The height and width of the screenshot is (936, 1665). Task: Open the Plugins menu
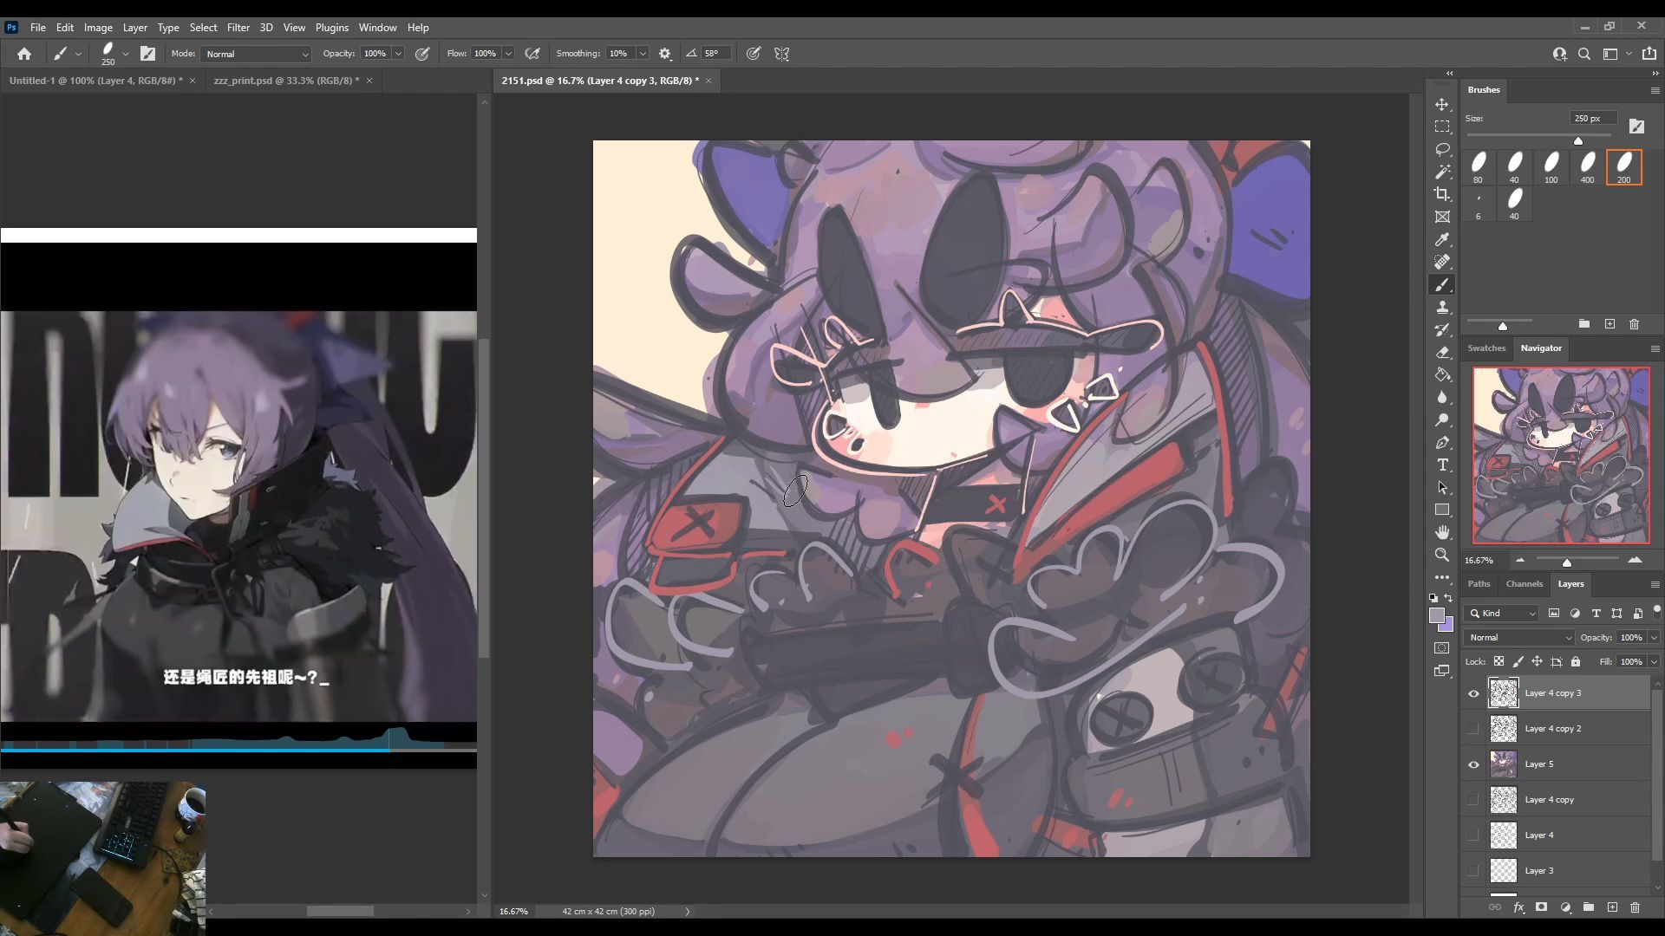[331, 28]
